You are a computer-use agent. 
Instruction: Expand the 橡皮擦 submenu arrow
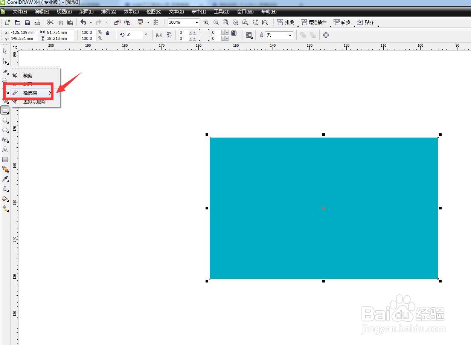[x=50, y=93]
